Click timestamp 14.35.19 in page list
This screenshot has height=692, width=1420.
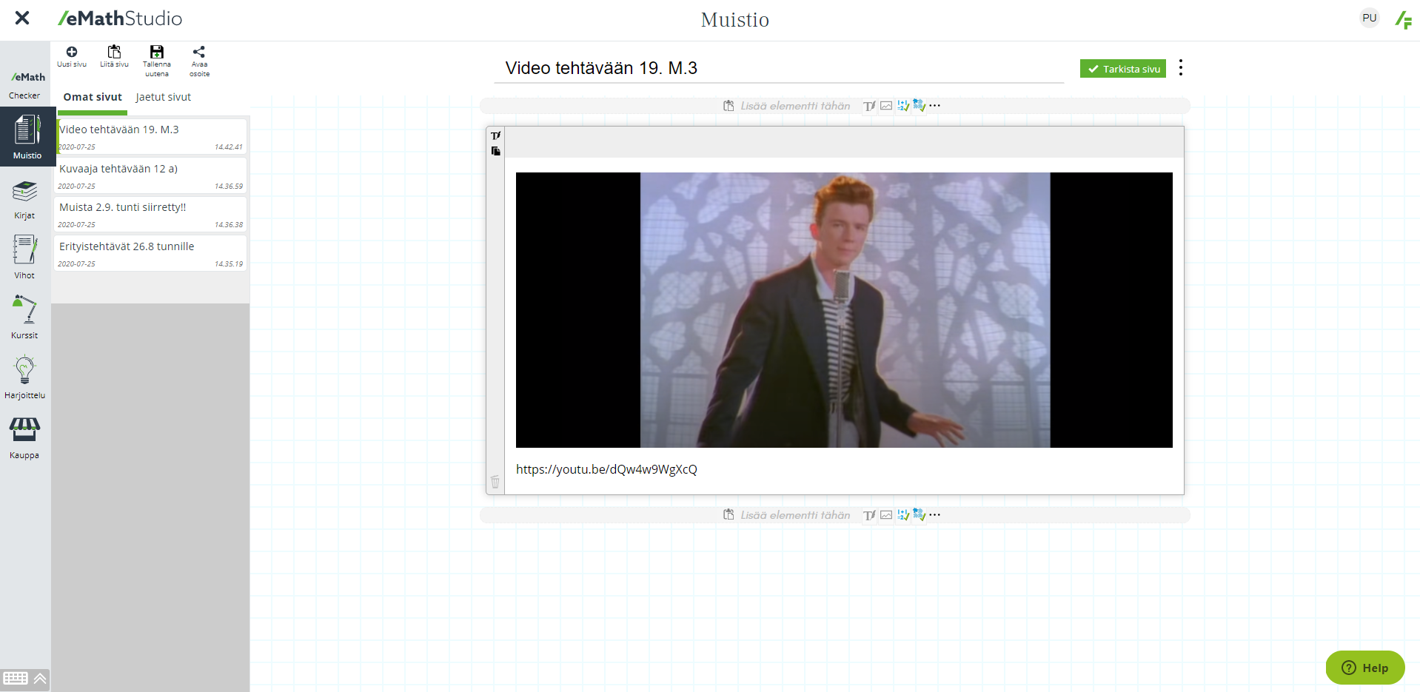(229, 264)
